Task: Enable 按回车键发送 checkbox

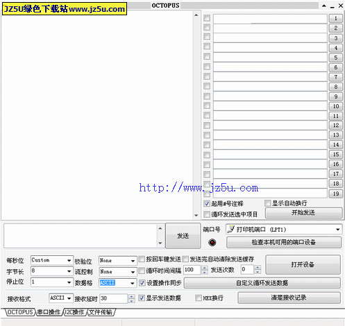Action: (x=142, y=259)
